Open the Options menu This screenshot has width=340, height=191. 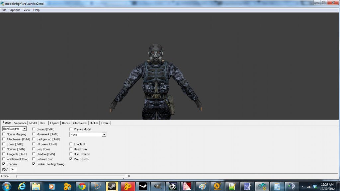point(15,10)
